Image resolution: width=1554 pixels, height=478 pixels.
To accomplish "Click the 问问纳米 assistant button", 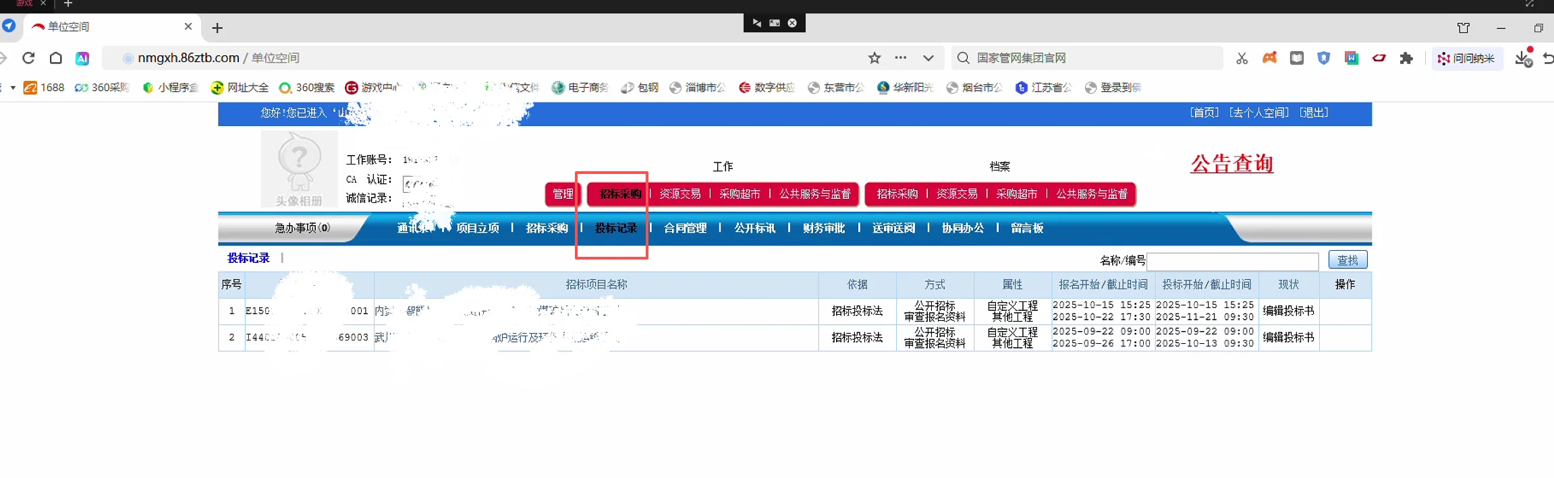I will [1467, 59].
